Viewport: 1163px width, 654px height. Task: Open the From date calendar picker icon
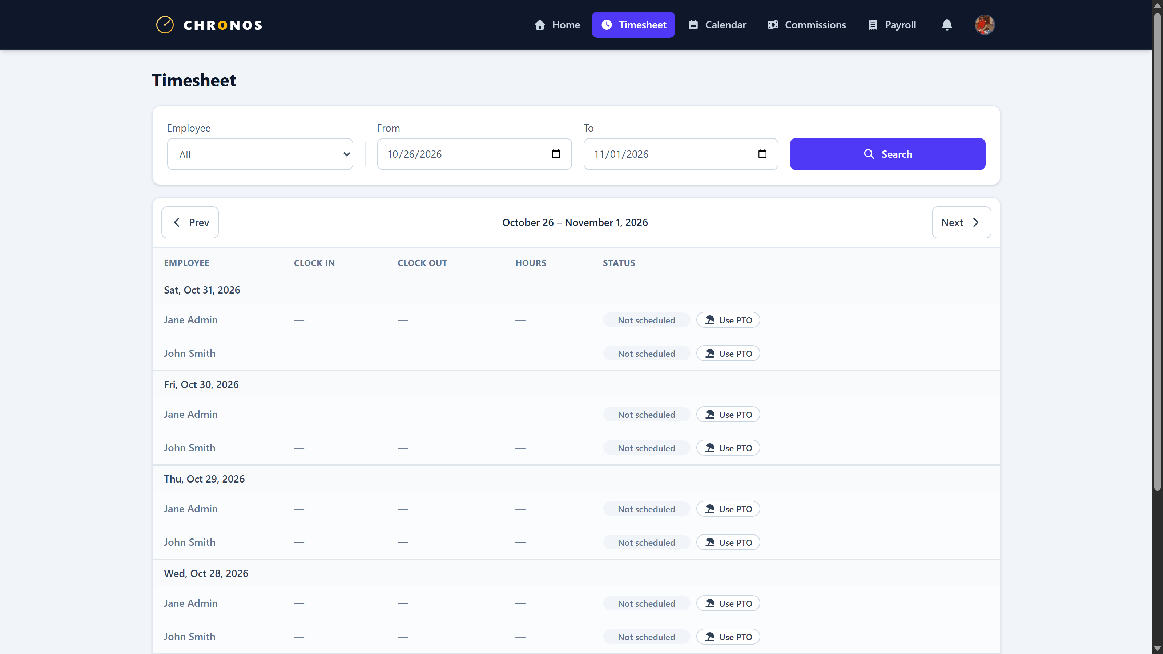(556, 154)
